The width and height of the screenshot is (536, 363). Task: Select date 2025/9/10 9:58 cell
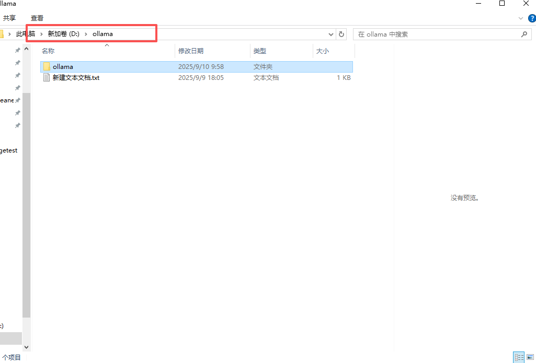click(201, 66)
